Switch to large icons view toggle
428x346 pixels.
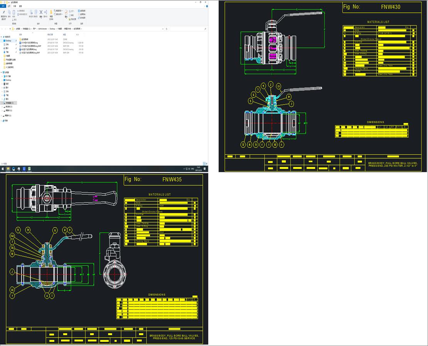pyautogui.click(x=206, y=164)
